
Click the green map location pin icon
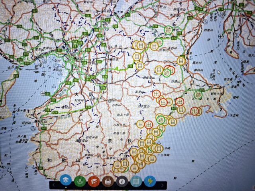80,181
